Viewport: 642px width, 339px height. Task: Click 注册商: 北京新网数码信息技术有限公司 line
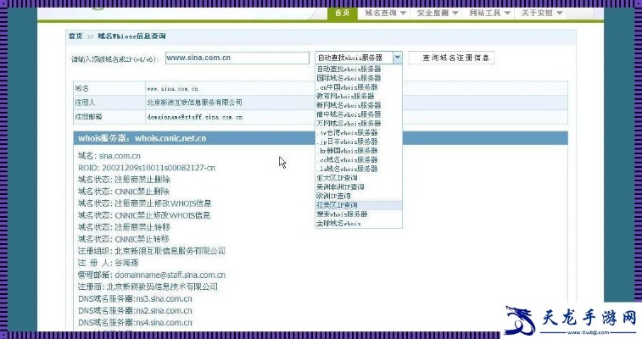click(148, 286)
